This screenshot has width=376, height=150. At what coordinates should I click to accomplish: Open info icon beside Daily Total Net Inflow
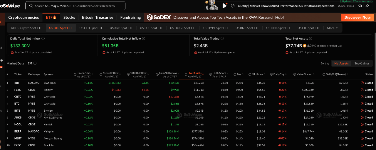click(43, 38)
